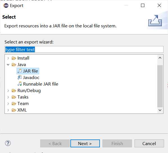The width and height of the screenshot is (168, 153).
Task: Expand the Team category
Action: [8, 104]
